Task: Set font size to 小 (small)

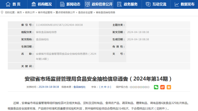Action: [108, 87]
